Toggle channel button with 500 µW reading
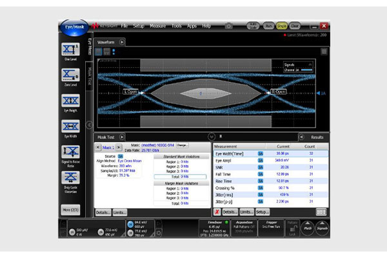387x258 pixels. (x=72, y=232)
